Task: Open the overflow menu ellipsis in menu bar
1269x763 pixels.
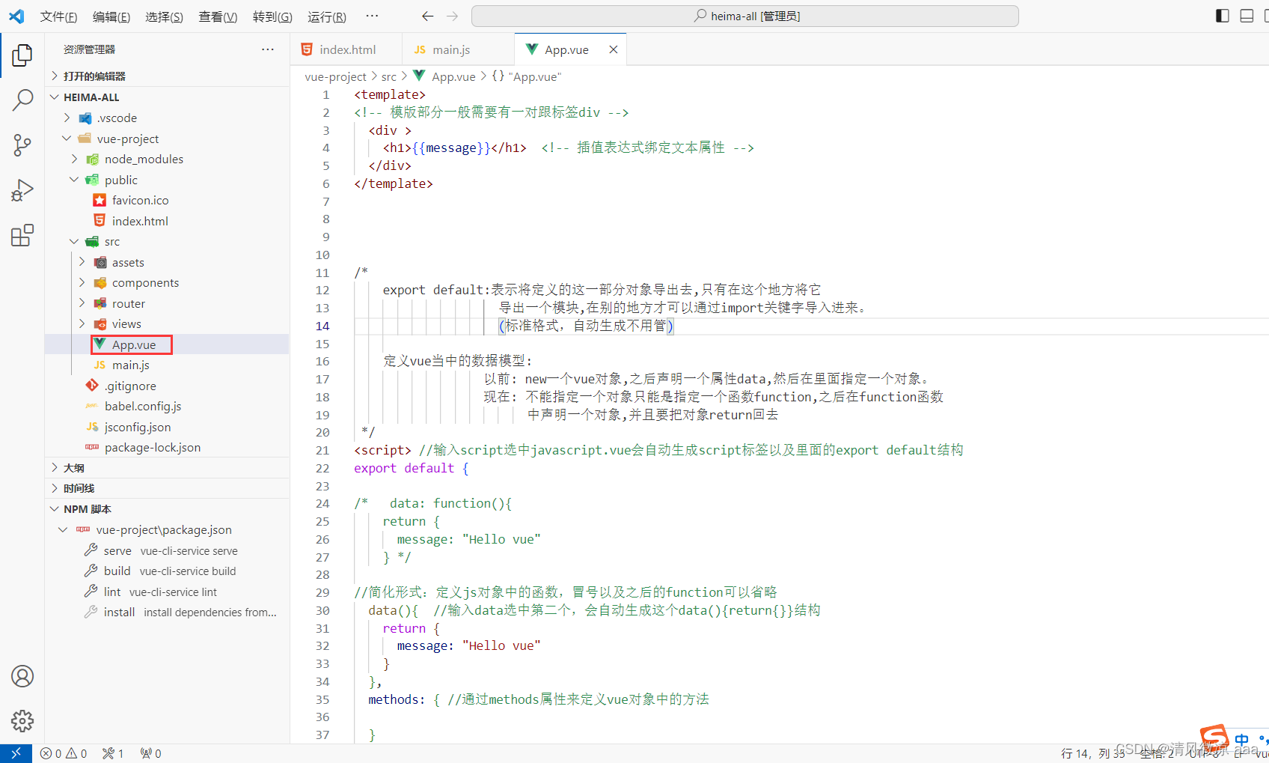Action: [372, 16]
